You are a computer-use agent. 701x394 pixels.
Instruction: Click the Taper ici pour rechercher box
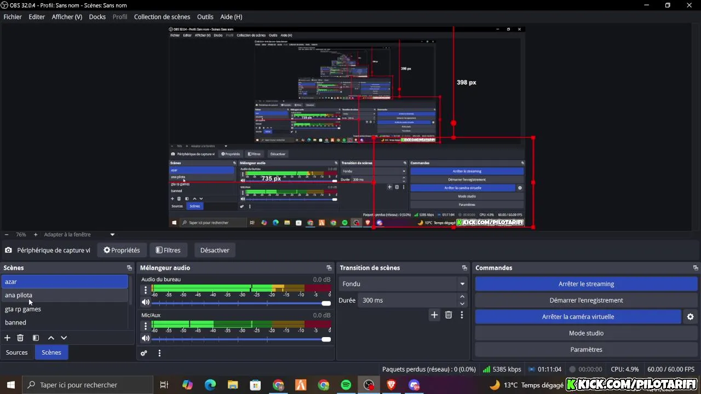[x=88, y=385]
